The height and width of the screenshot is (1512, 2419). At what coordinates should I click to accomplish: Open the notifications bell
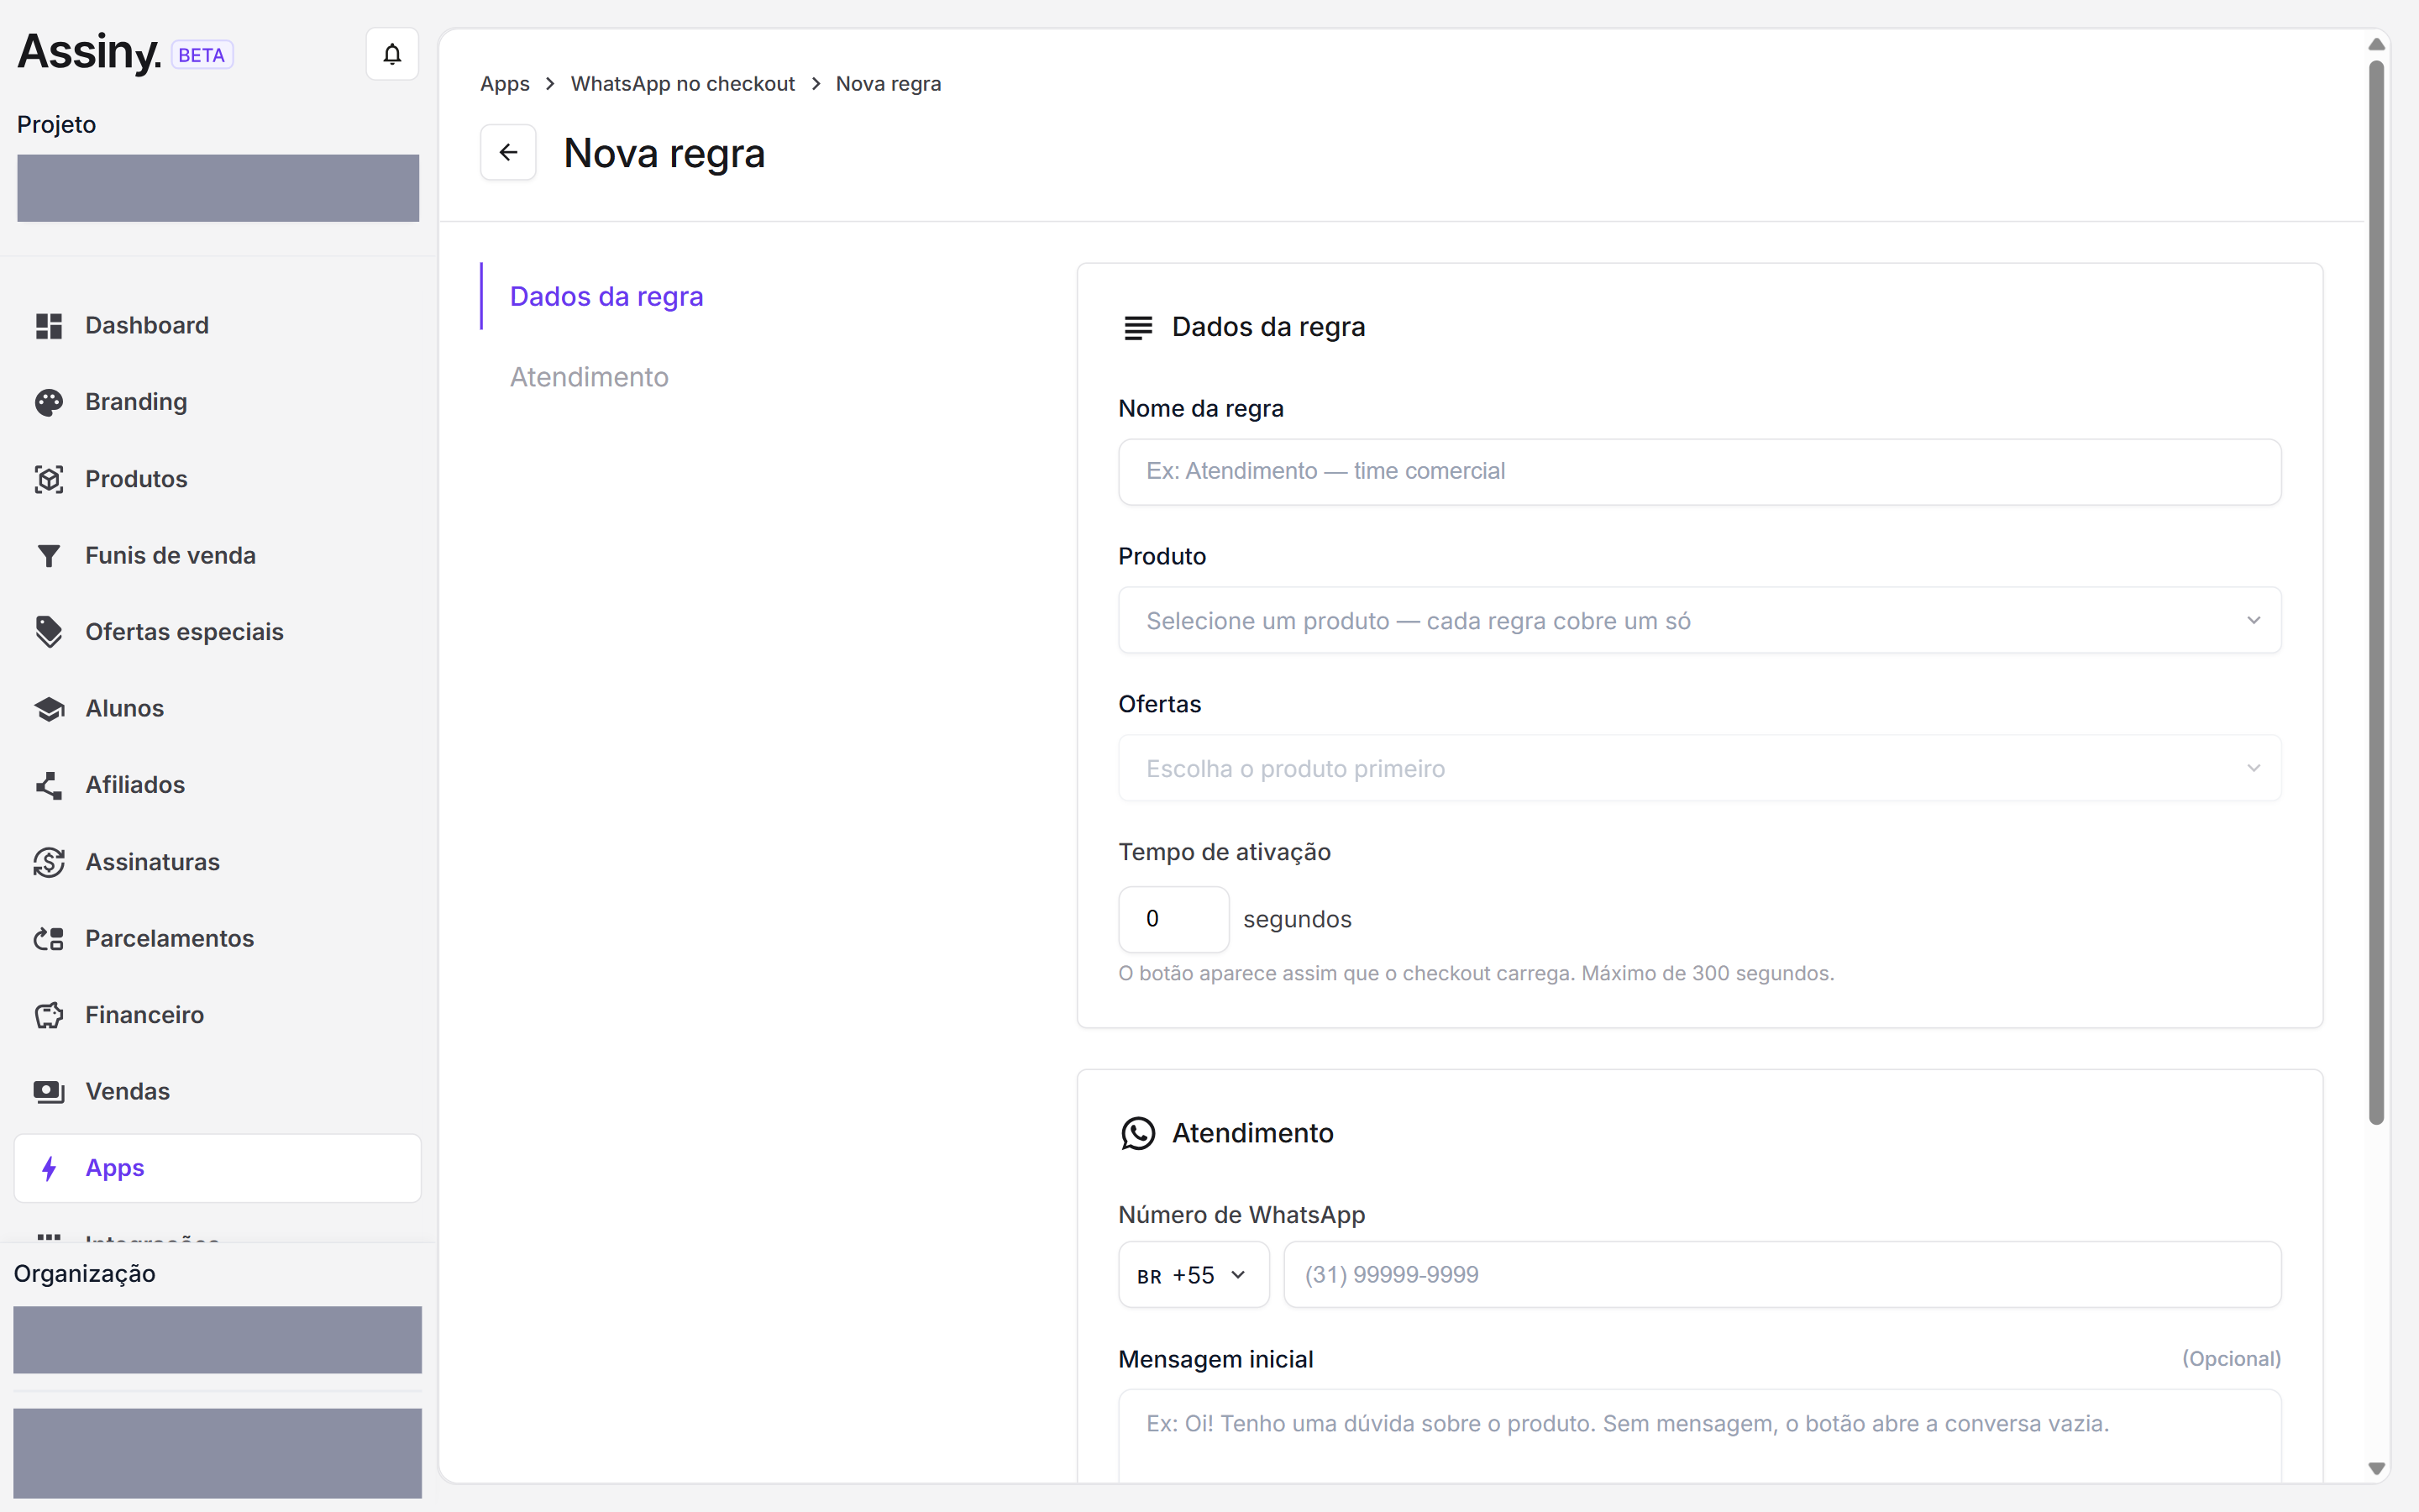coord(392,54)
